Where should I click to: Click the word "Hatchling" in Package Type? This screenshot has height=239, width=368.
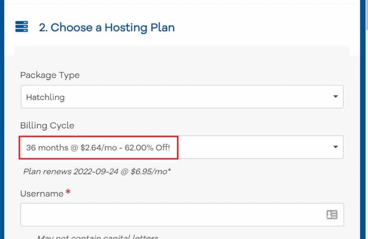click(x=45, y=97)
